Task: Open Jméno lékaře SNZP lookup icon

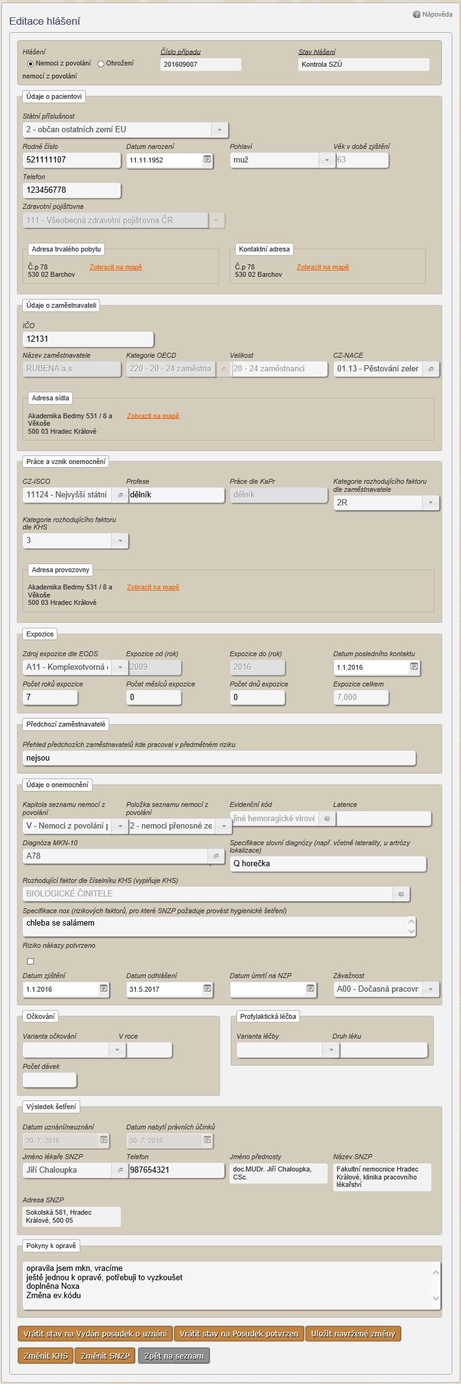Action: 120,1170
